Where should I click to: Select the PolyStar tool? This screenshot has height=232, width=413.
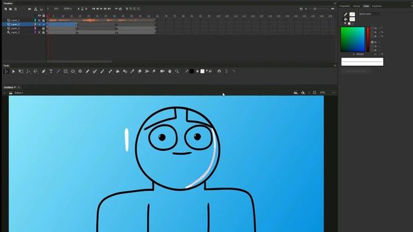click(80, 72)
